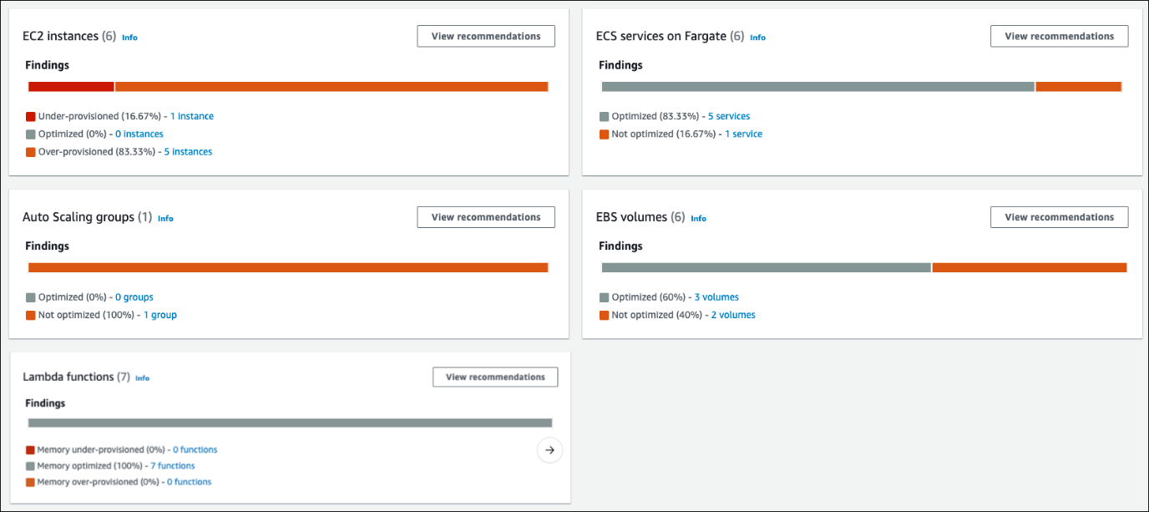Click the red under-provisioned segment of EC2 findings bar

(x=71, y=87)
